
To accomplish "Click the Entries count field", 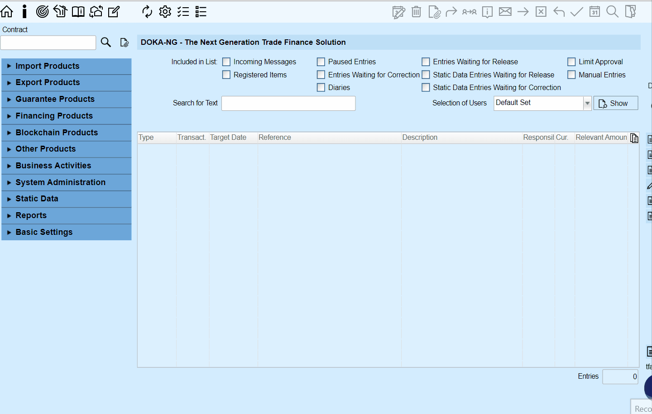I will (x=620, y=376).
